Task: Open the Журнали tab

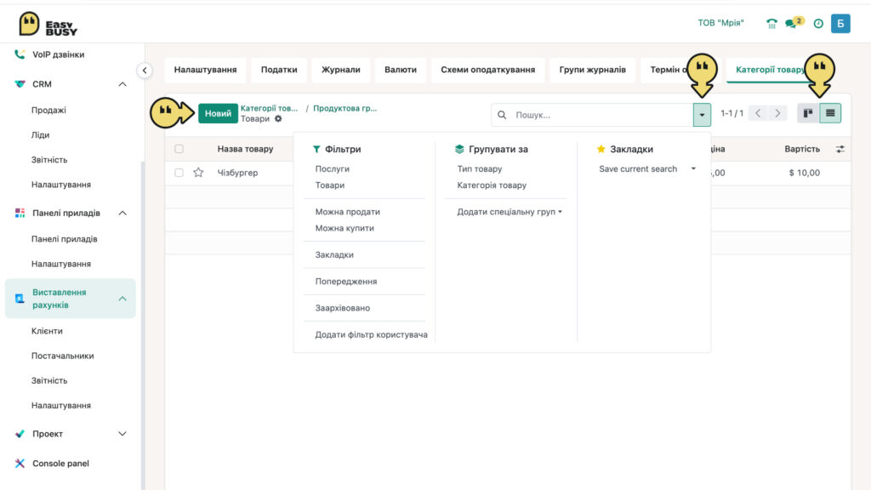Action: pyautogui.click(x=340, y=70)
